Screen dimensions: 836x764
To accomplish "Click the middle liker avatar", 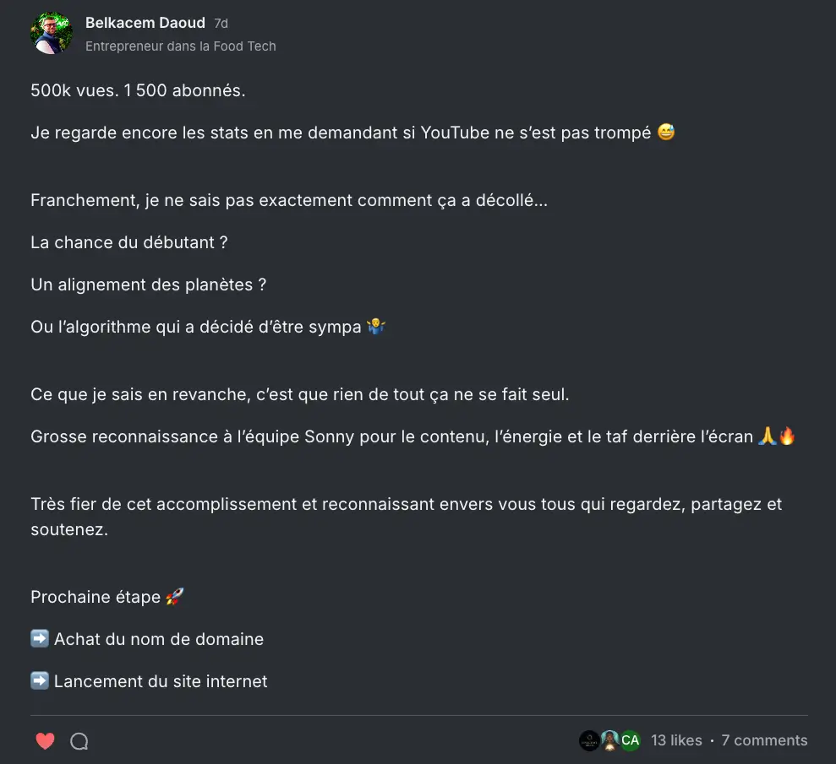I will 609,740.
